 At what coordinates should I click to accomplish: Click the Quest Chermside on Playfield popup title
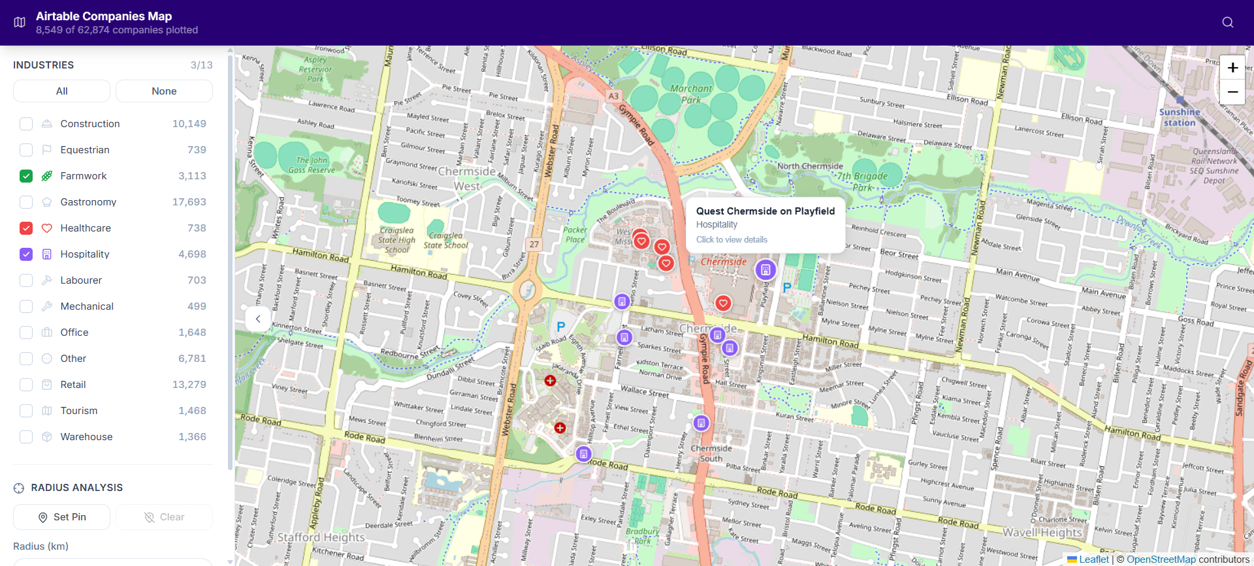[x=765, y=211]
